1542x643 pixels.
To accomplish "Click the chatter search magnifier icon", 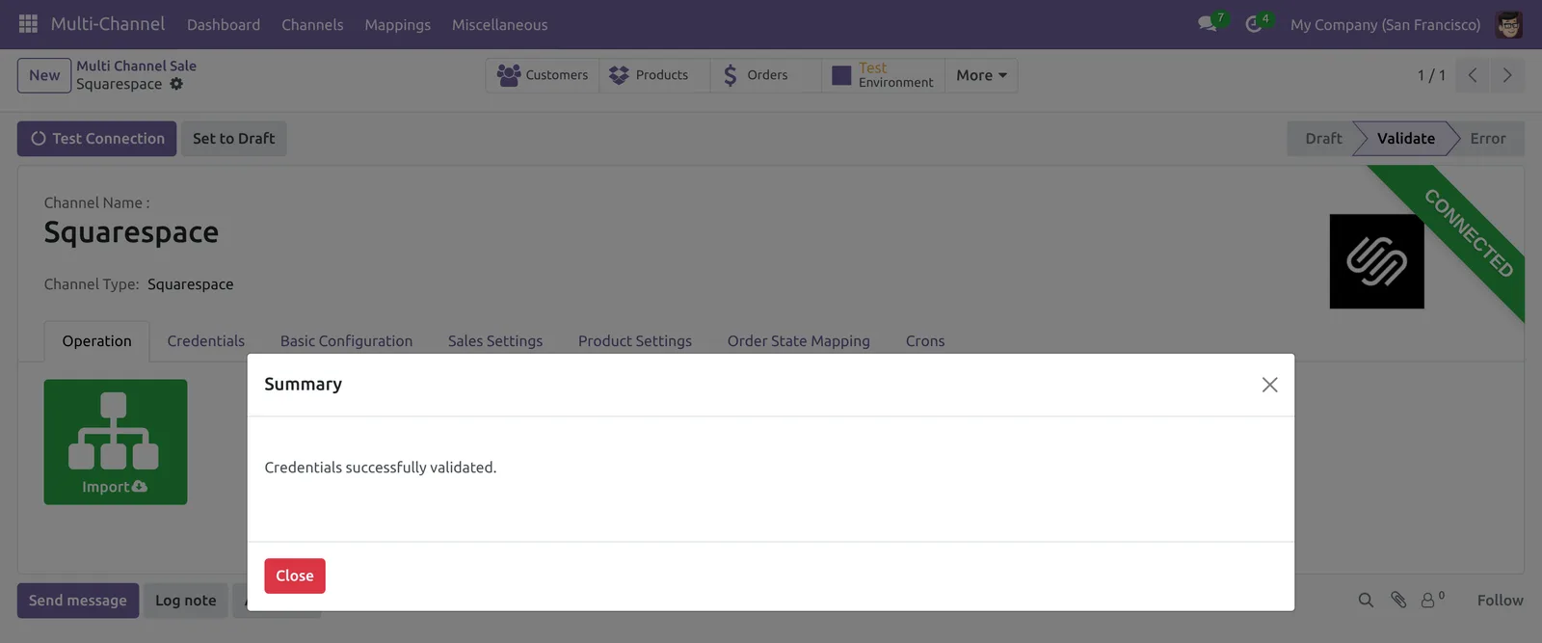I will click(1366, 600).
